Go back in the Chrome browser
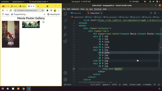Image resolution: width=162 pixels, height=91 pixels. tap(3, 10)
